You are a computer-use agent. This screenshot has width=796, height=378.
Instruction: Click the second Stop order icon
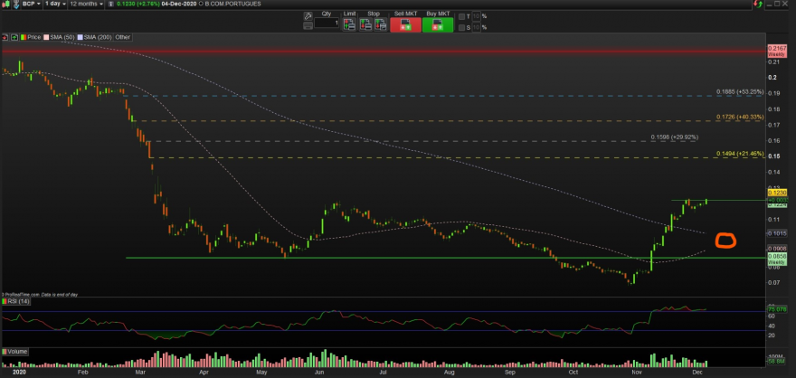381,24
